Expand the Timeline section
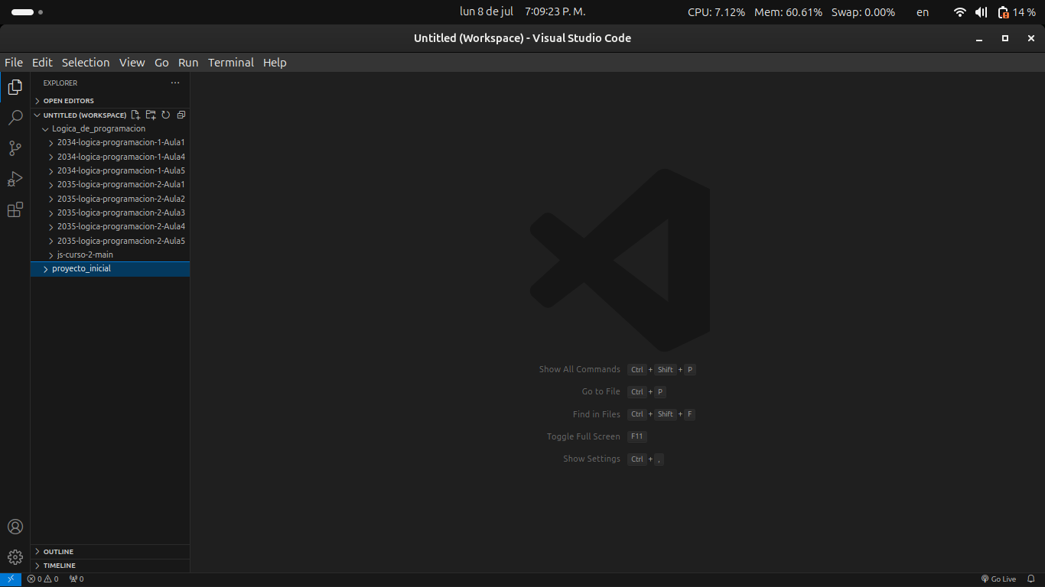Image resolution: width=1045 pixels, height=587 pixels. point(110,566)
